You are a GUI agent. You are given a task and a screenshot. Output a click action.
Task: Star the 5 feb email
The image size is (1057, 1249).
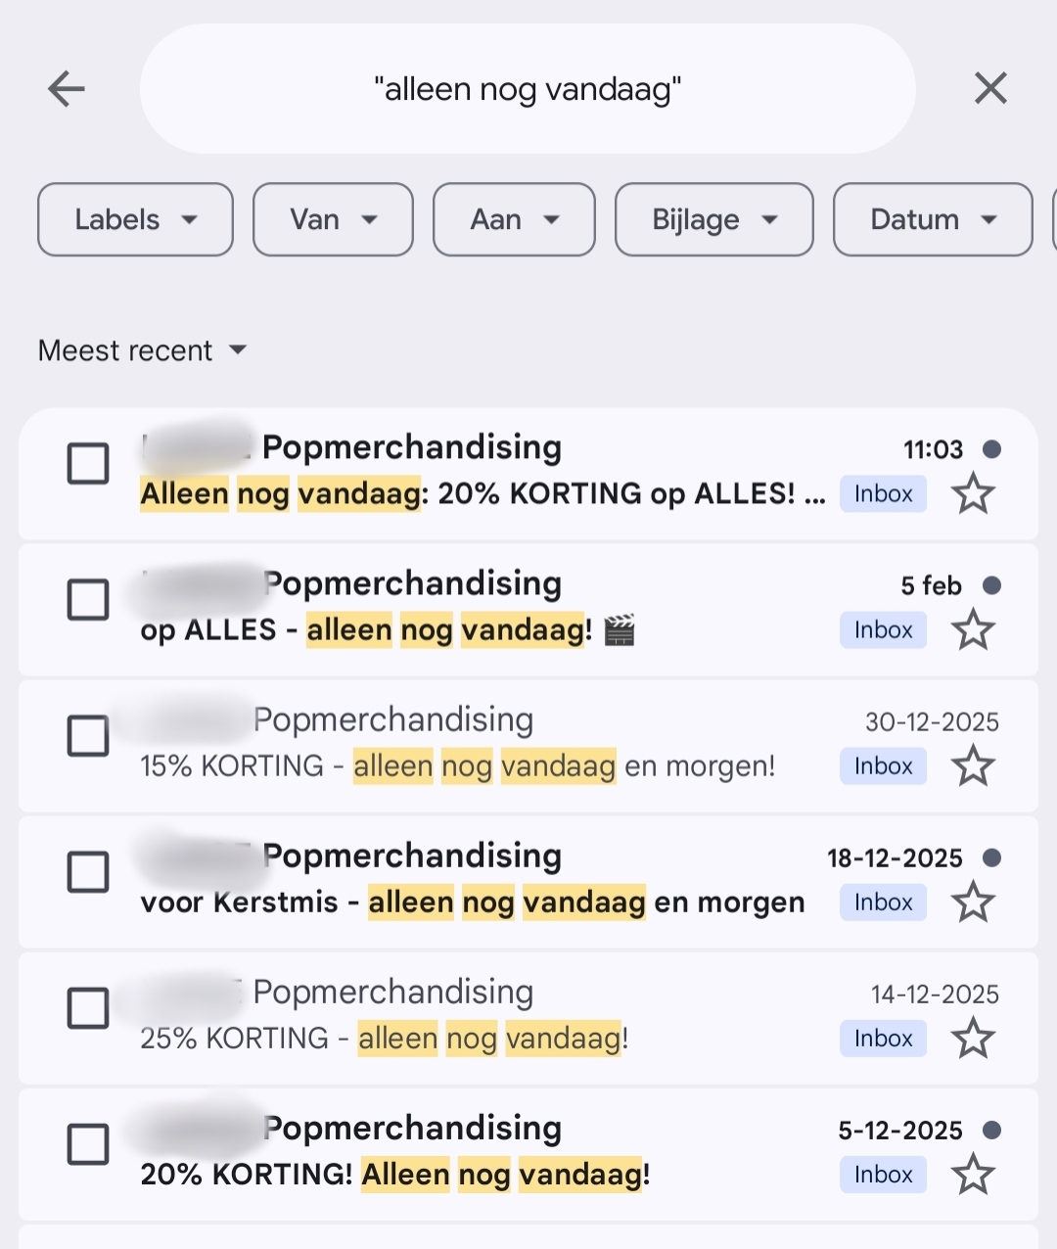(x=973, y=630)
